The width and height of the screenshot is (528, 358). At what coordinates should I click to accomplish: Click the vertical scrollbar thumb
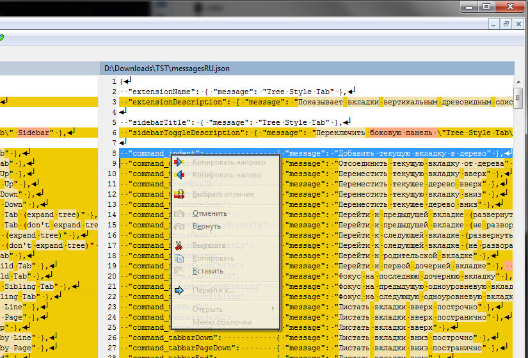518,98
